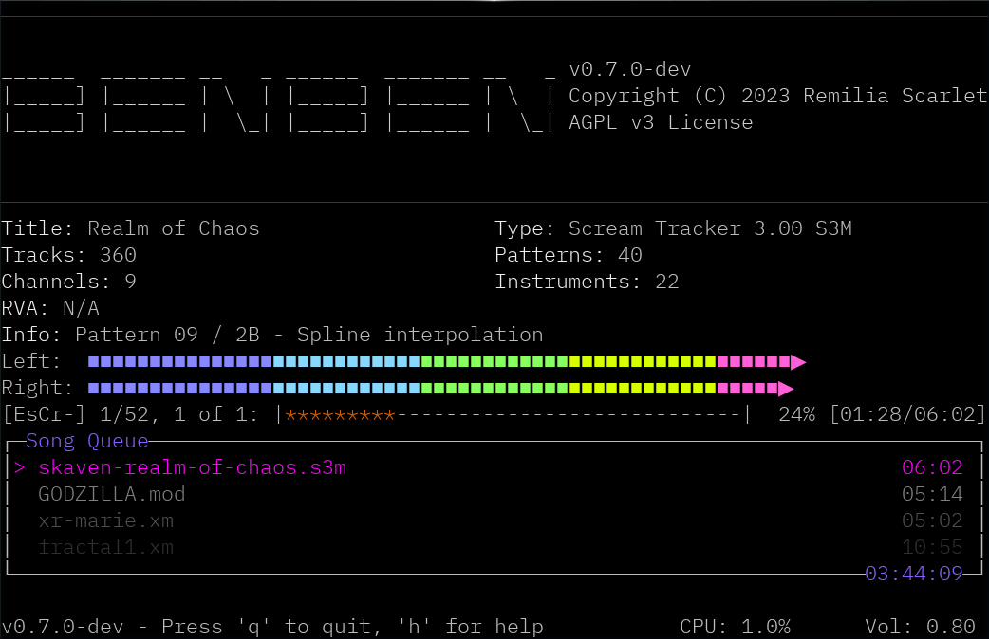Click the CPU: 1.0% usage readout
The width and height of the screenshot is (989, 639).
click(x=735, y=627)
